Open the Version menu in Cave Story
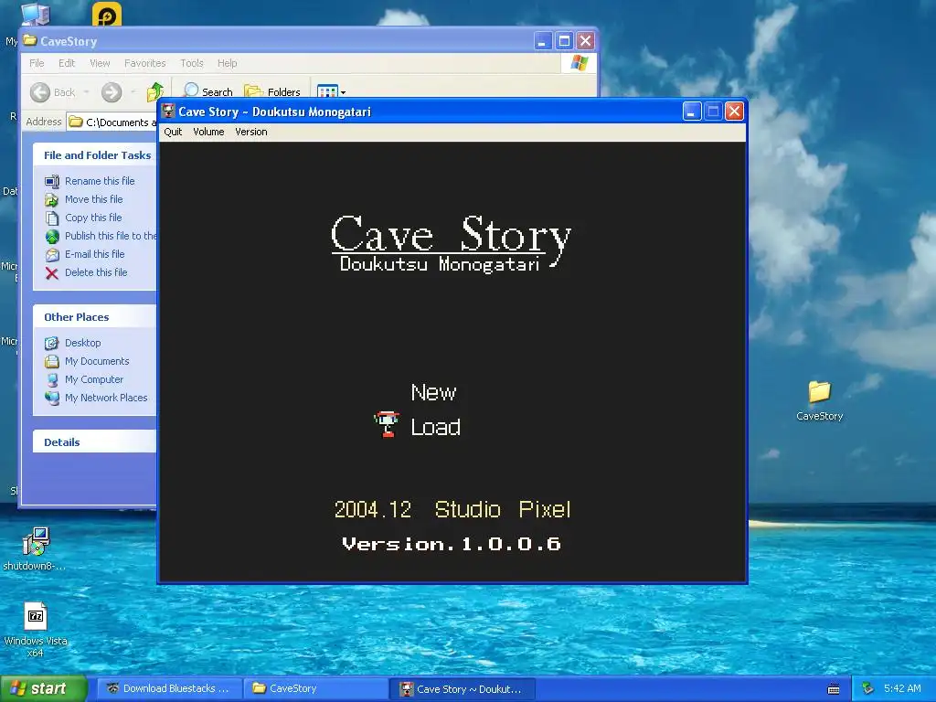This screenshot has width=936, height=702. tap(250, 132)
